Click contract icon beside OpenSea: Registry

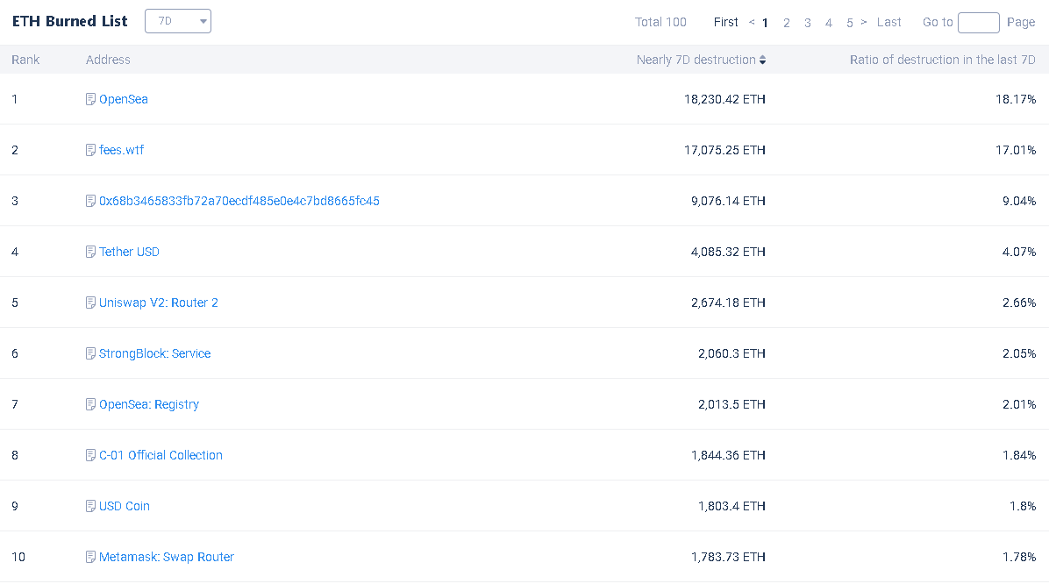[x=90, y=404]
